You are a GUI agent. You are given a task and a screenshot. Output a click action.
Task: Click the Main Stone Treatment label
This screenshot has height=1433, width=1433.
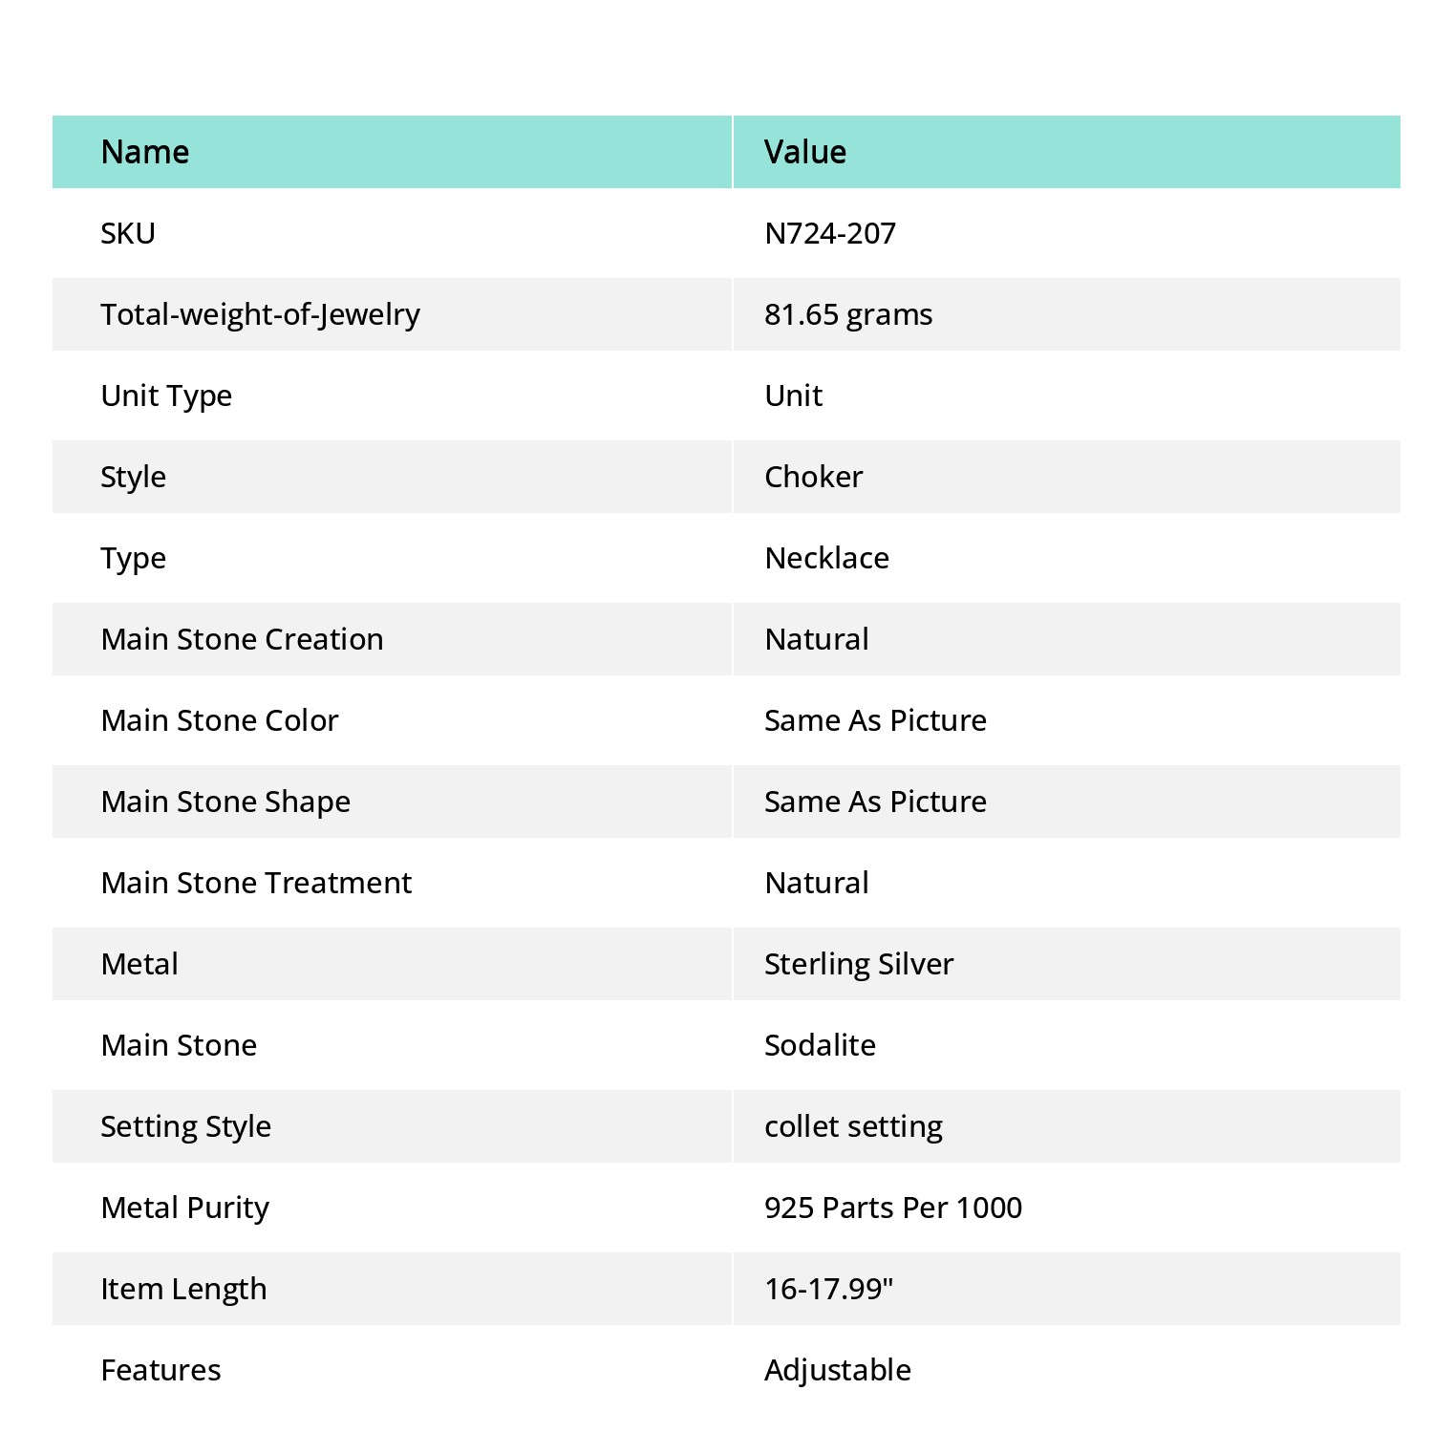(x=256, y=883)
